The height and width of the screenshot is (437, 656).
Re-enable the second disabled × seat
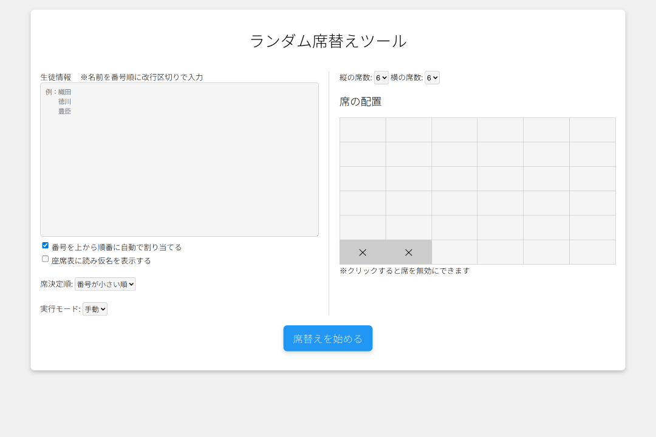[409, 251]
